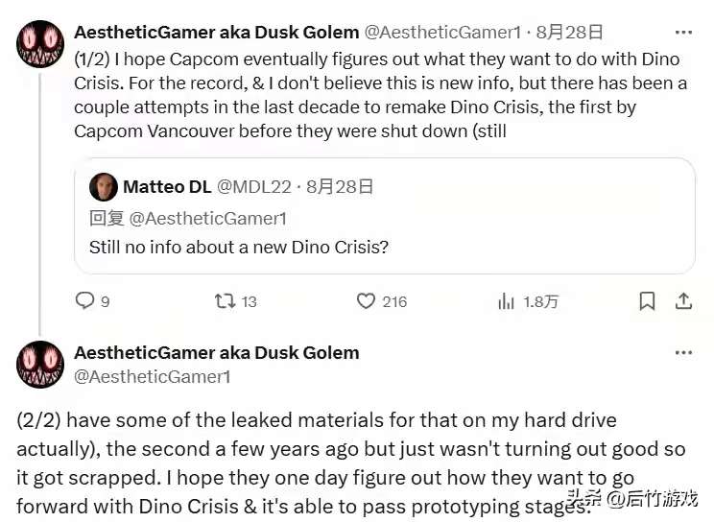Screen dimensions: 714x522
Task: Click AestheticGamer avatar on second tweet
Action: (40, 365)
